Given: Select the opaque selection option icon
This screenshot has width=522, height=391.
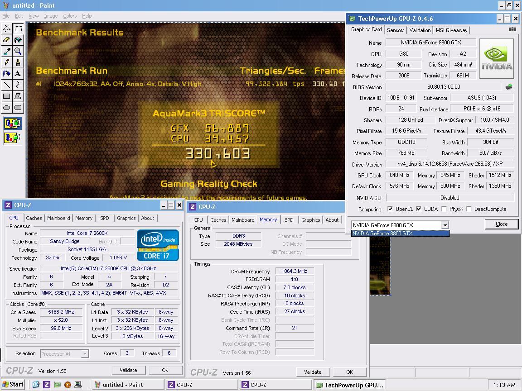Looking at the screenshot, I should 13,124.
